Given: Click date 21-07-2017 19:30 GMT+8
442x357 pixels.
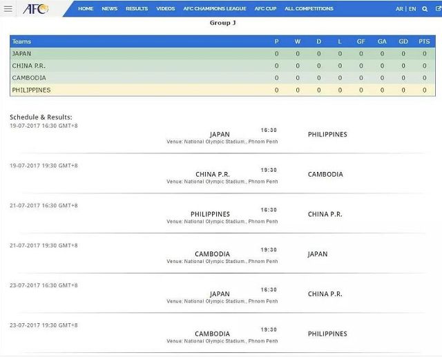Looking at the screenshot, I should 44,245.
